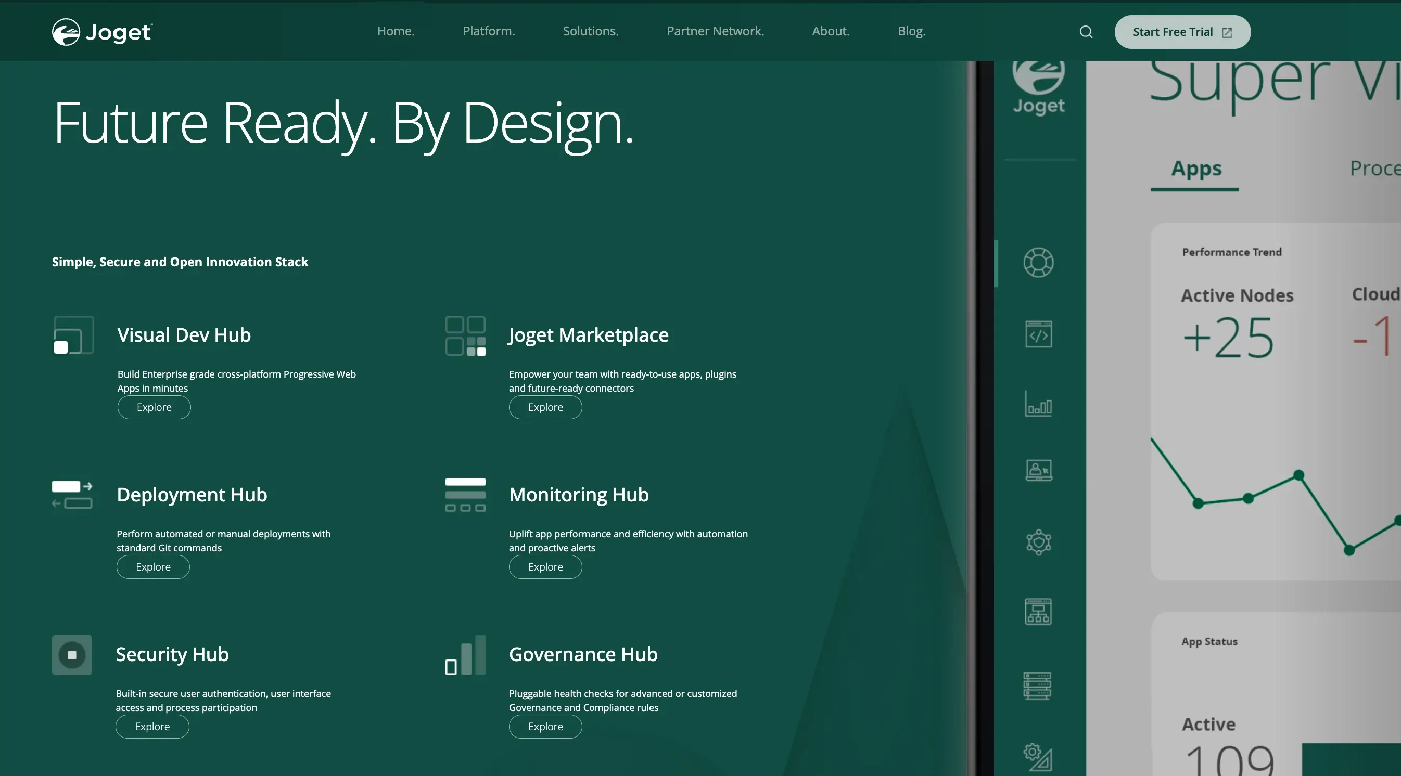
Task: Select the shield gear icon in sidebar
Action: point(1038,542)
